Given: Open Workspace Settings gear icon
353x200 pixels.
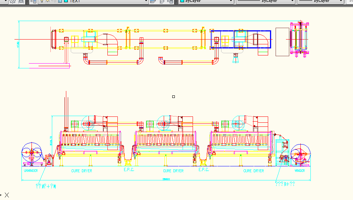Looking at the screenshot, I should (x=13, y=1).
